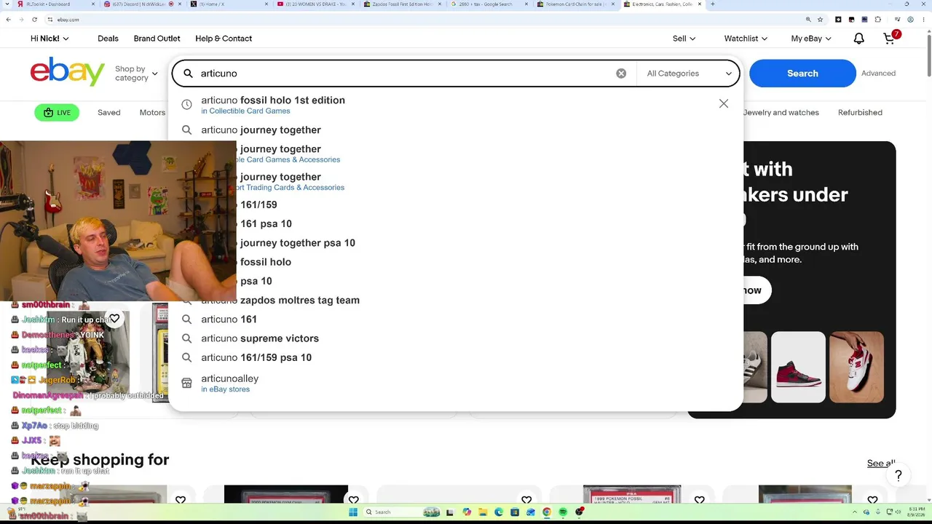The image size is (932, 524).
Task: Pick the journey together psa 10 suggestion
Action: pos(298,243)
